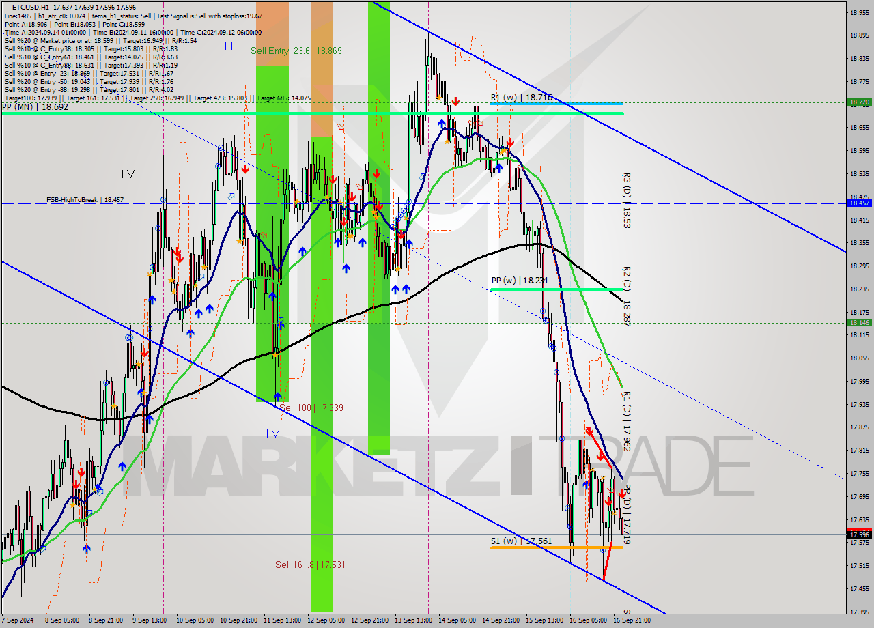
Task: Click the orange S1 (w) pivot line
Action: [556, 547]
